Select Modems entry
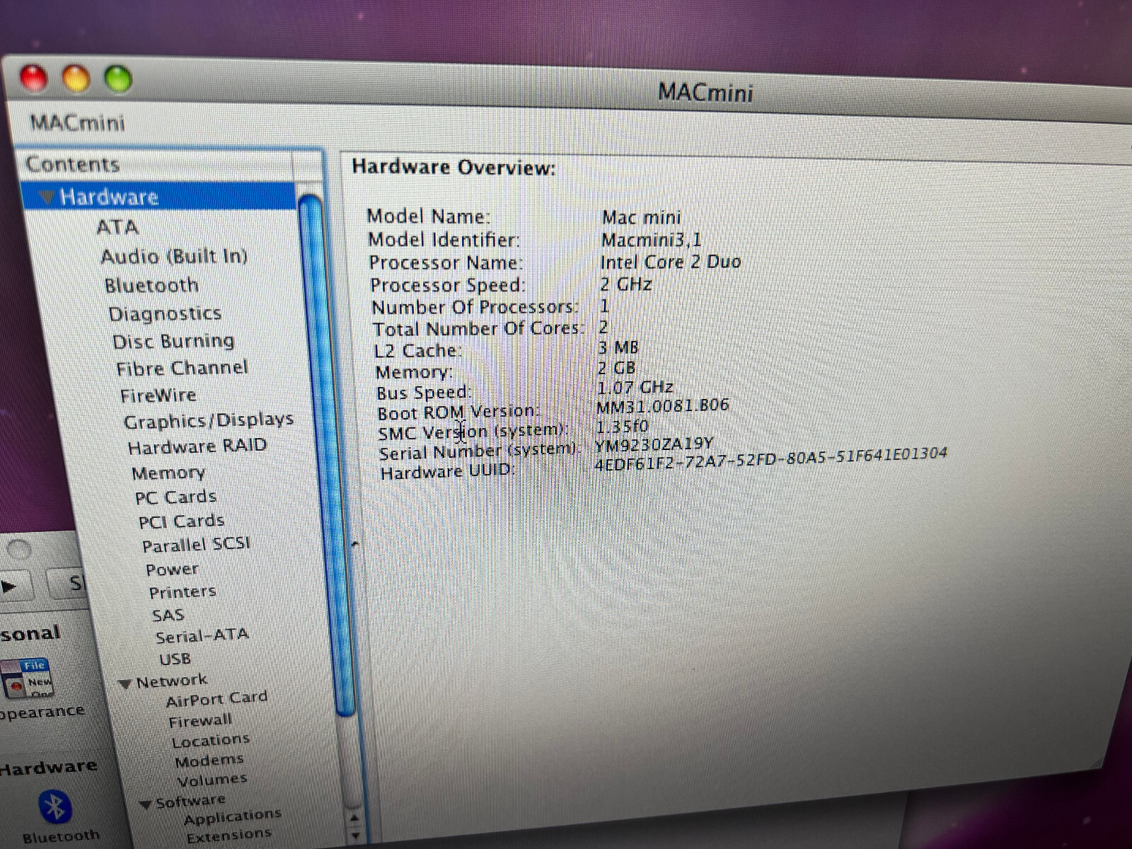Image resolution: width=1132 pixels, height=849 pixels. pos(209,761)
